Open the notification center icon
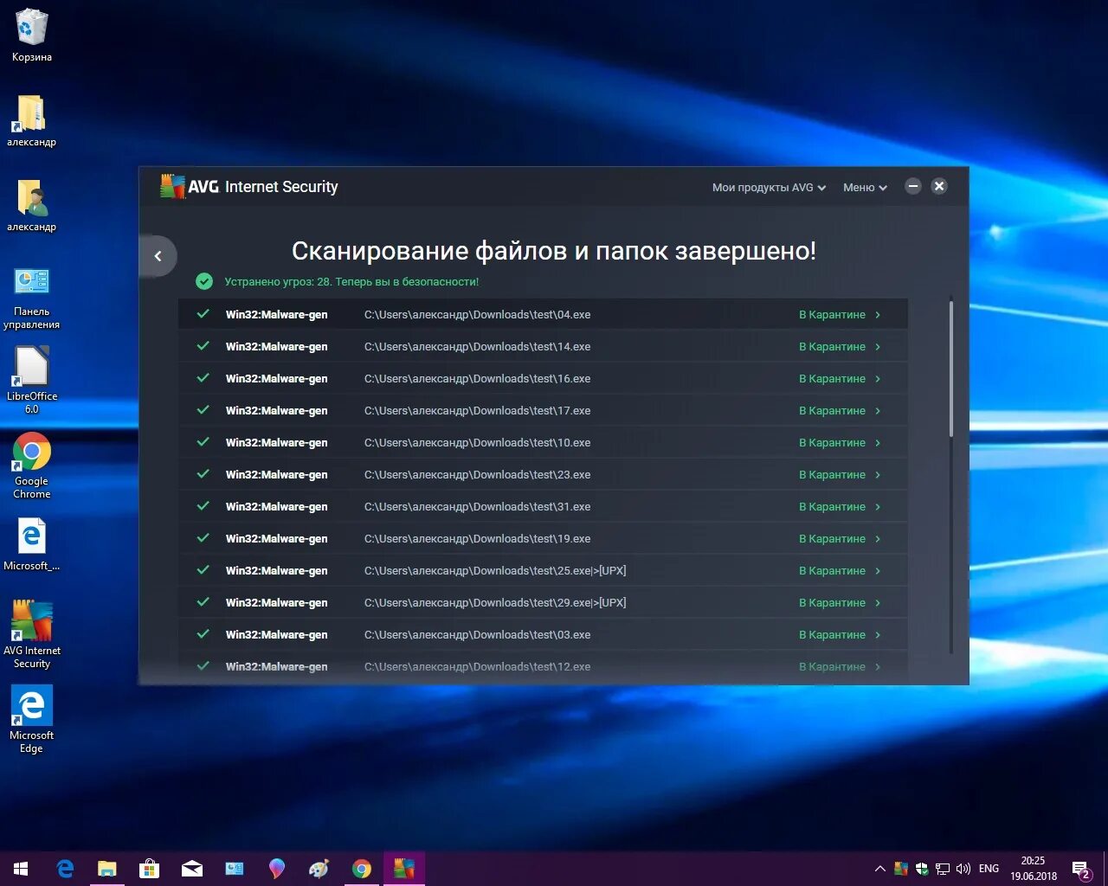Screen dimensions: 1108x886 1081,869
